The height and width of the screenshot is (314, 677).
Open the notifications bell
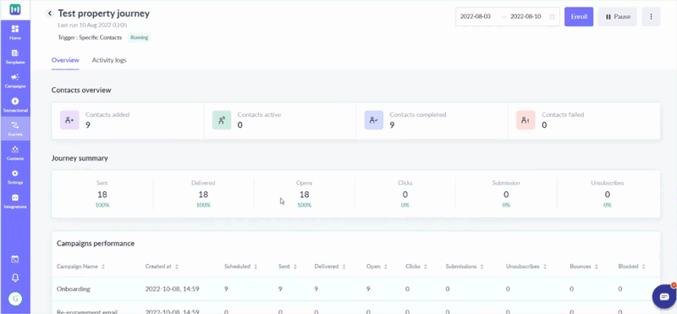point(14,278)
